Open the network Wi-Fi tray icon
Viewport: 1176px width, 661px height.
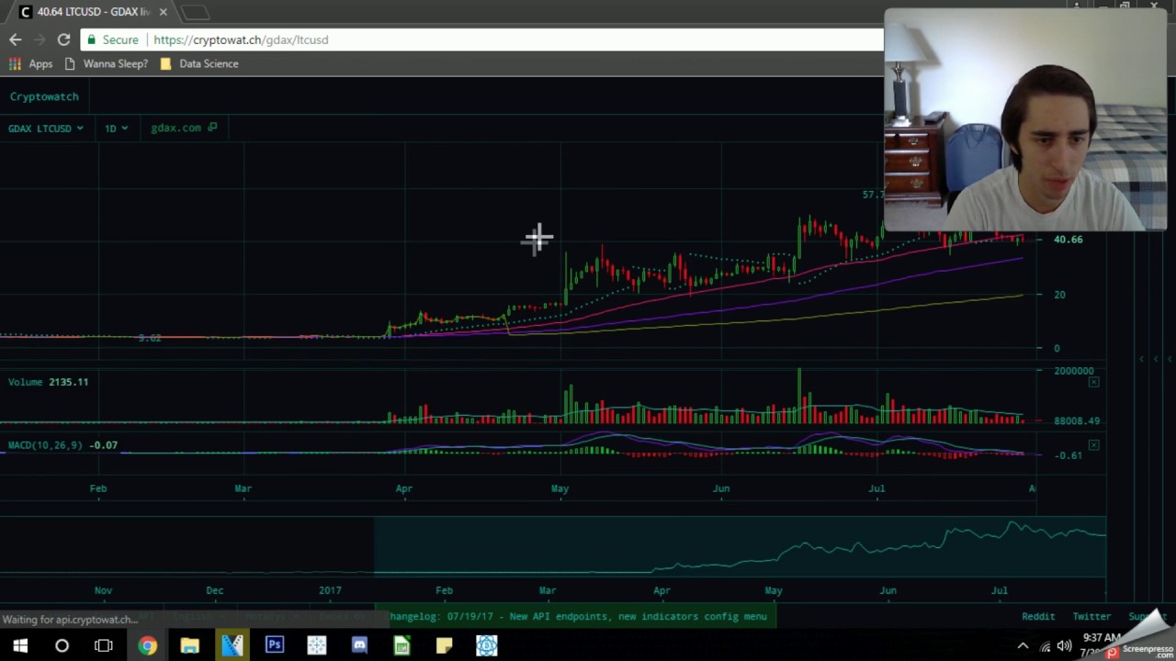(x=1045, y=646)
